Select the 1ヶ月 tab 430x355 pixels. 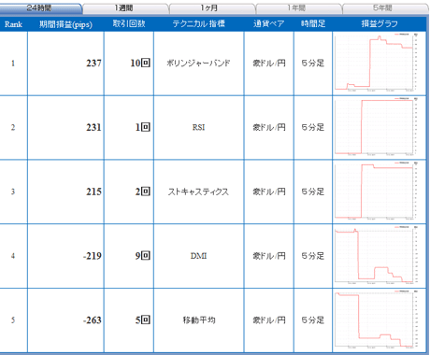[210, 8]
